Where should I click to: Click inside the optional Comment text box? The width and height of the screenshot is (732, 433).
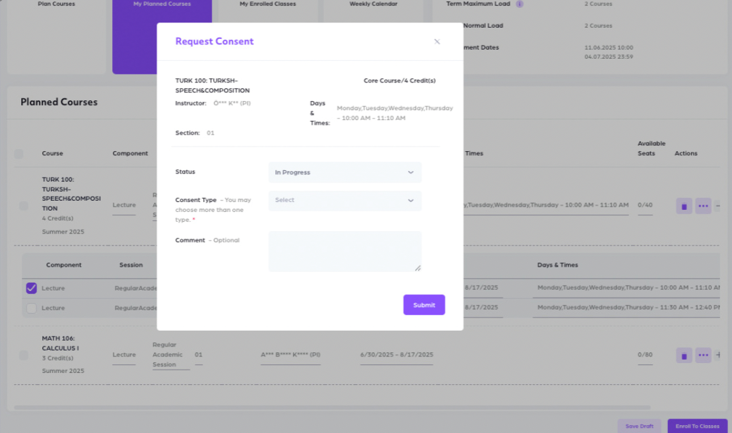345,251
